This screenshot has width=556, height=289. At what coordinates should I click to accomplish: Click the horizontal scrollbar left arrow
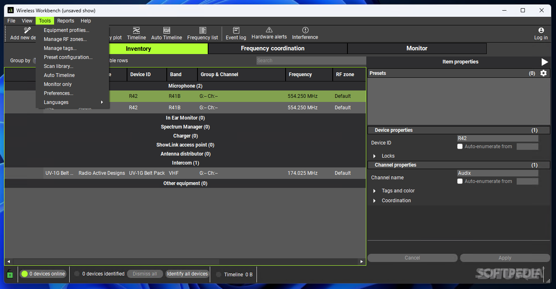point(9,262)
